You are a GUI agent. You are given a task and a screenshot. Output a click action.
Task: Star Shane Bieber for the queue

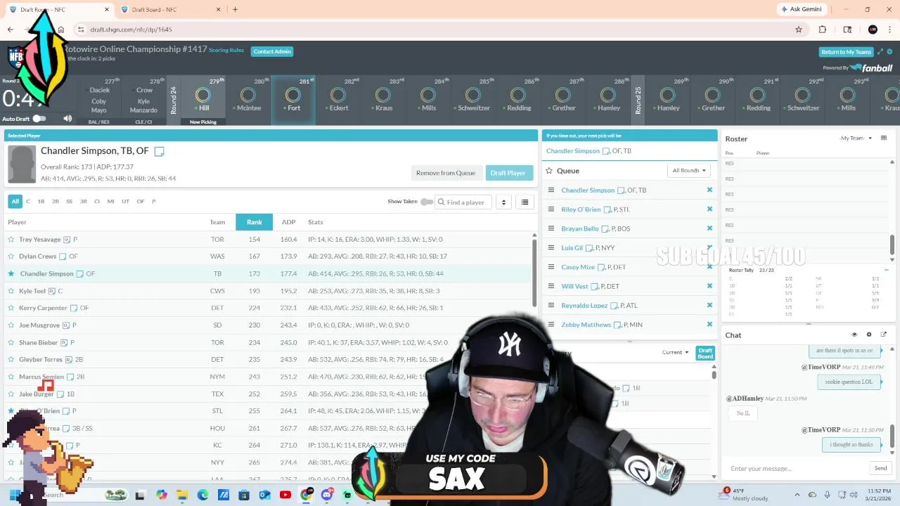click(x=11, y=342)
